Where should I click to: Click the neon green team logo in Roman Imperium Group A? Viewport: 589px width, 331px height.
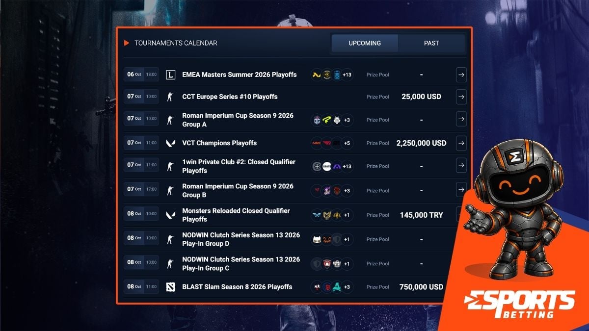327,120
